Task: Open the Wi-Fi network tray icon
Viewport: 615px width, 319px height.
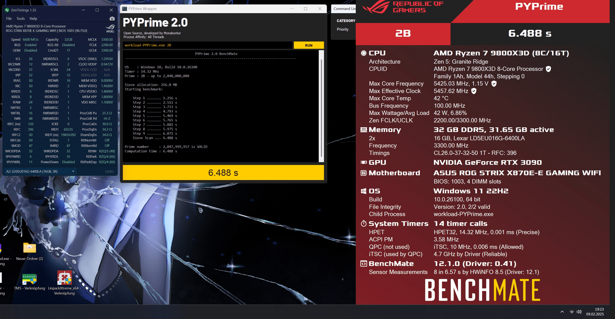Action: tap(572, 312)
